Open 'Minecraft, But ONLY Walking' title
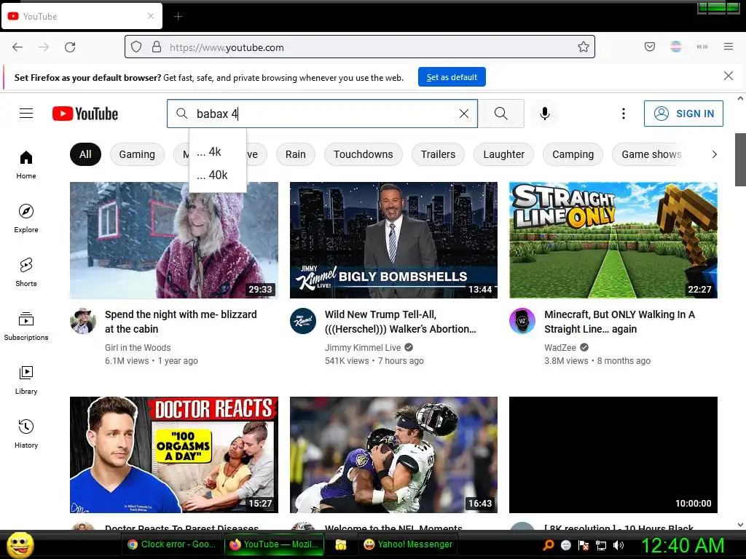 (619, 322)
